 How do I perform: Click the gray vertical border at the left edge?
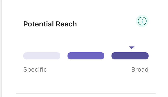click(x=1, y=48)
